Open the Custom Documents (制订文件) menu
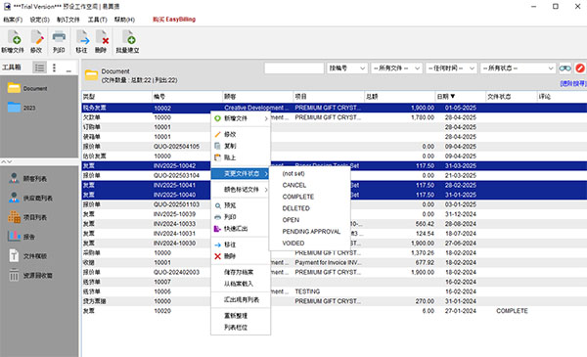The width and height of the screenshot is (587, 357). pos(68,20)
